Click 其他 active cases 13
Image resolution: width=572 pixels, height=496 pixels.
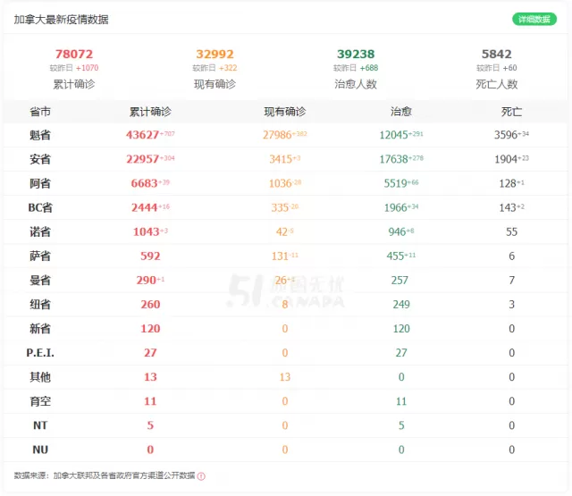285,377
